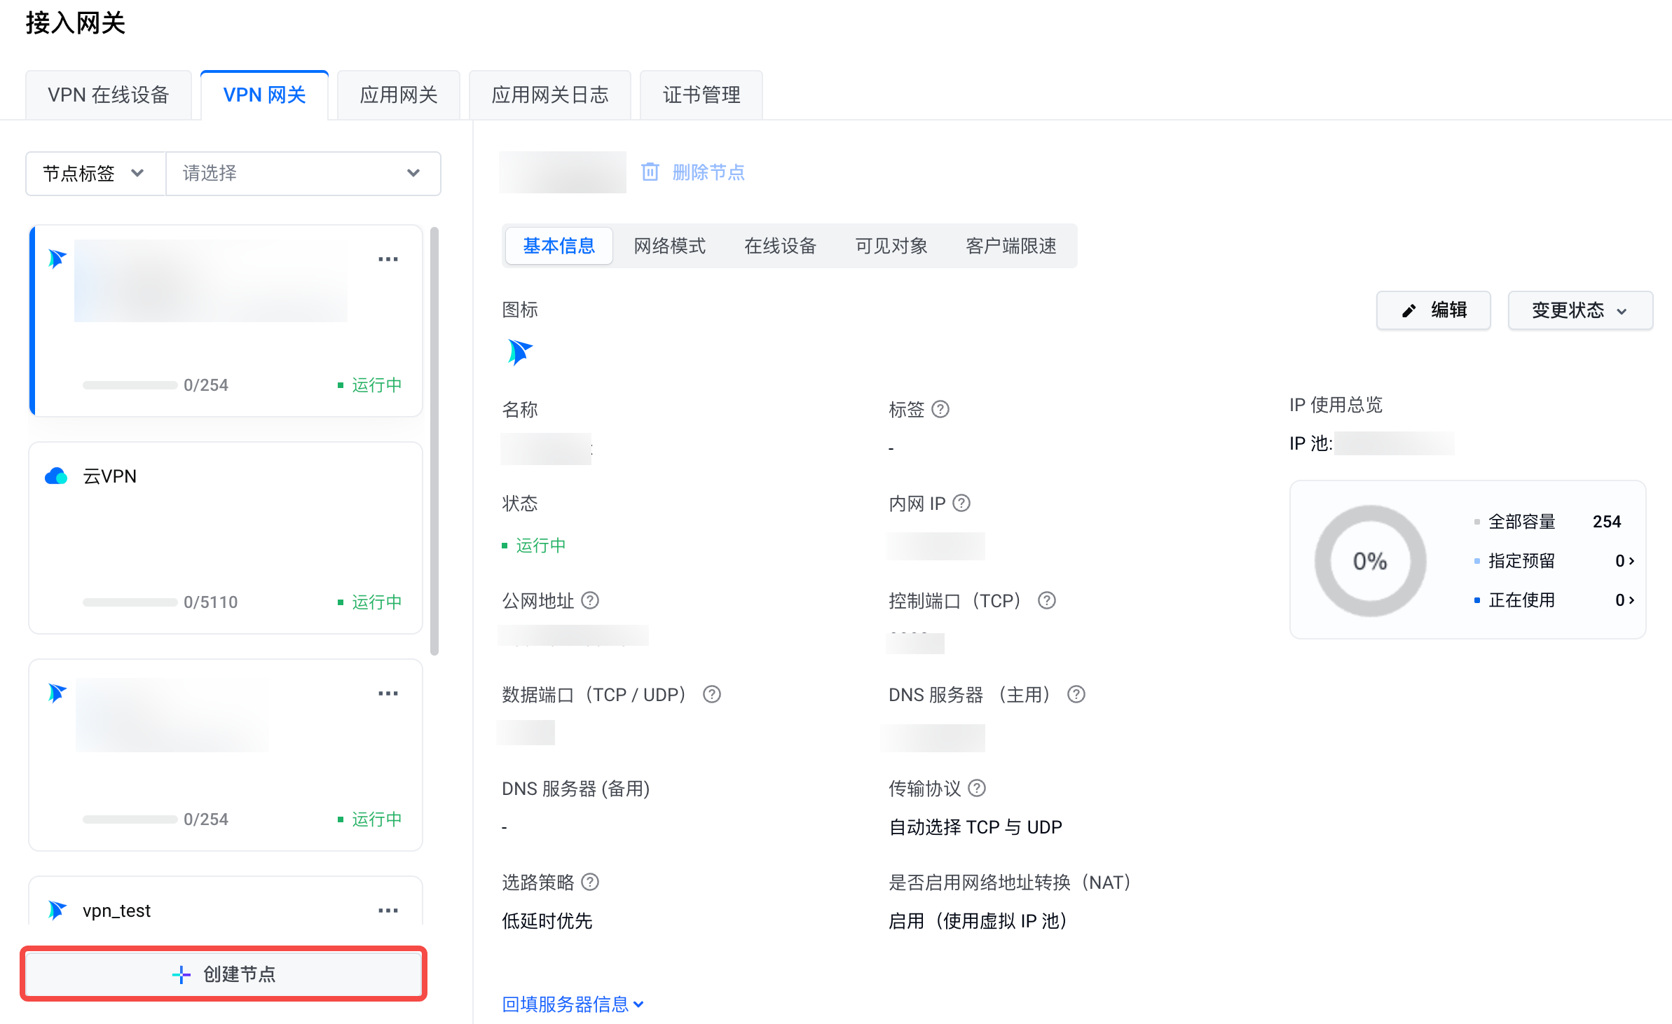Screen dimensions: 1672x1024
Task: Expand 回填服务器信息 section
Action: (x=572, y=1004)
